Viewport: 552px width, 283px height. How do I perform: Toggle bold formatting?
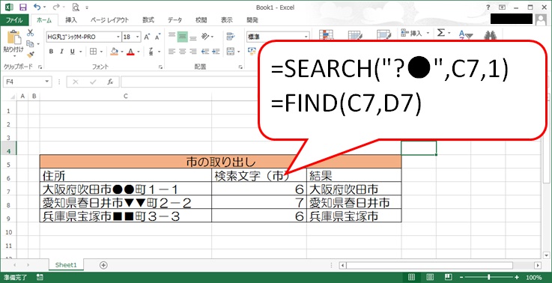pyautogui.click(x=51, y=52)
